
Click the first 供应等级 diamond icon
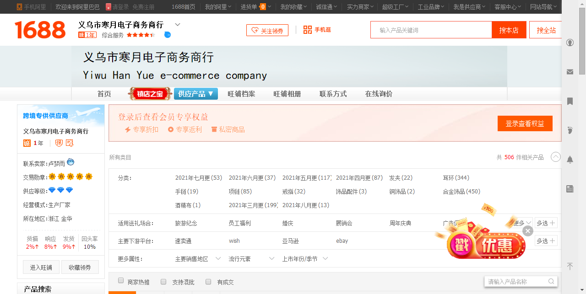52,190
